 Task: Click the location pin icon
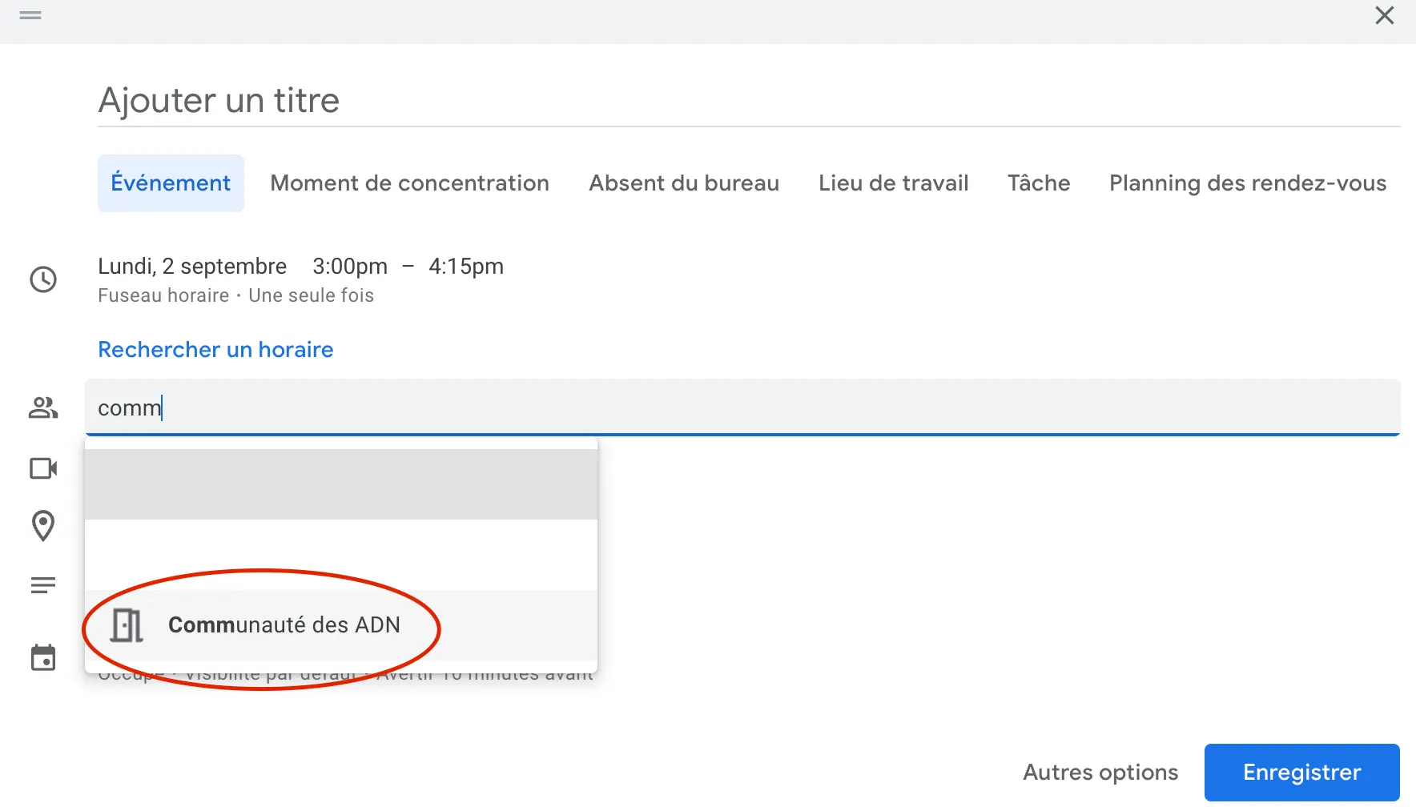click(43, 526)
